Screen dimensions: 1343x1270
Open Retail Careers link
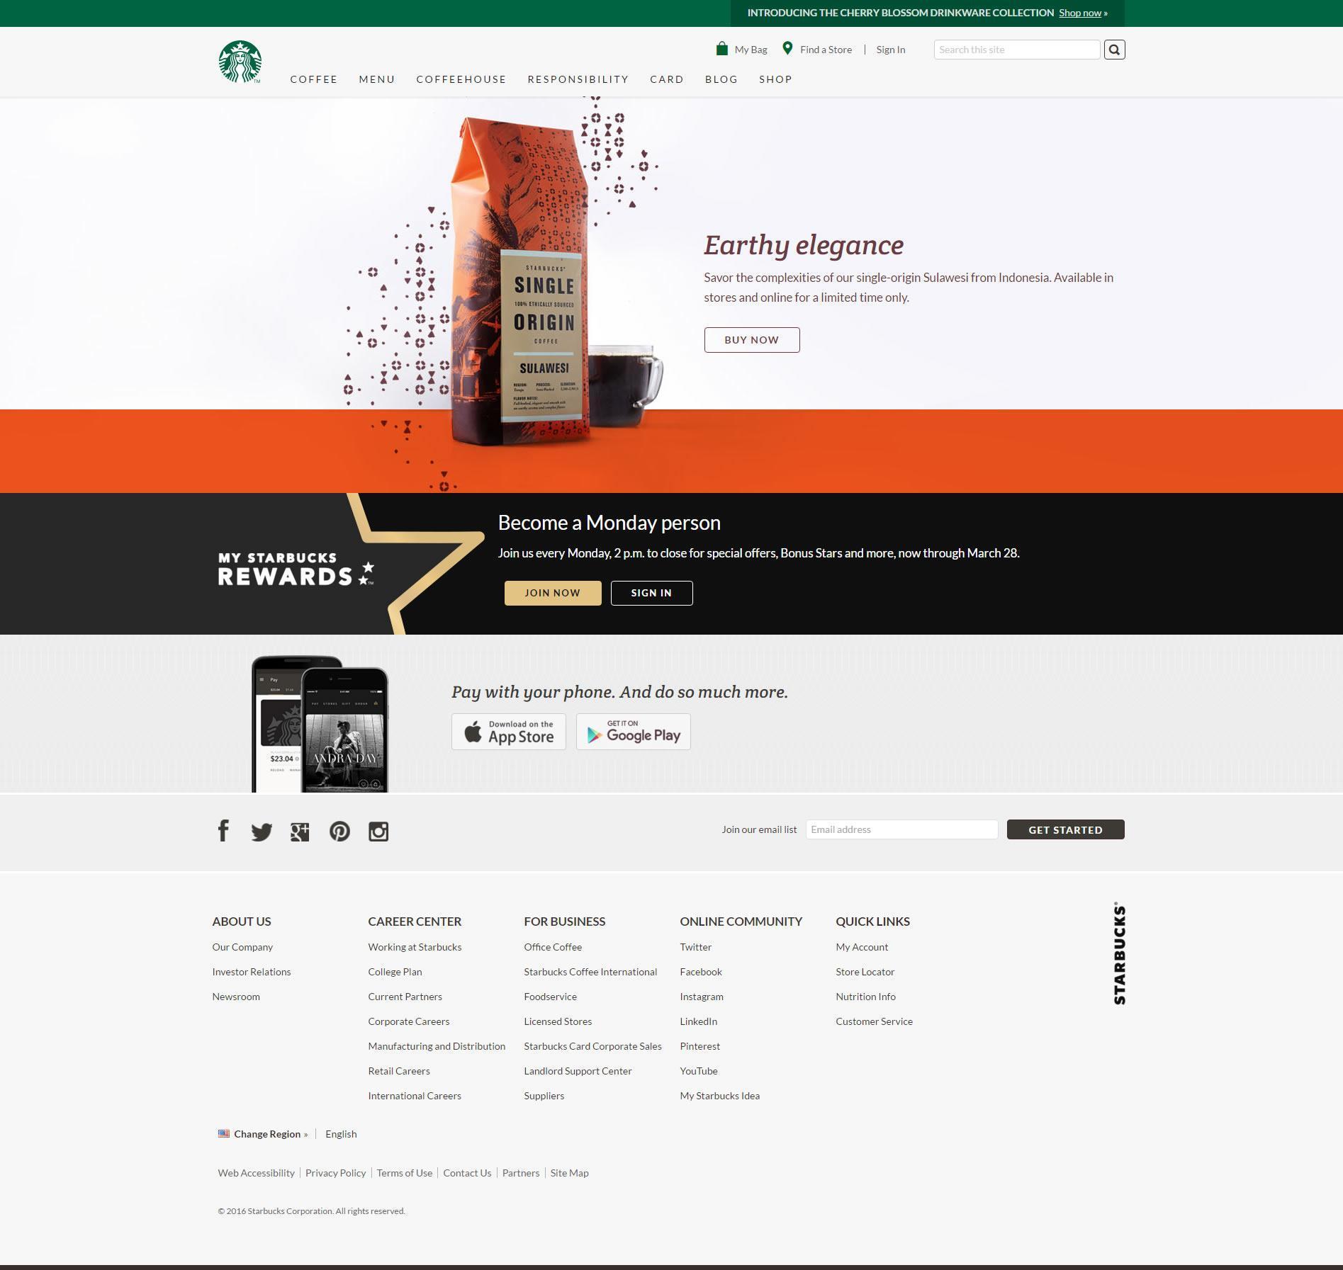[x=399, y=1071]
